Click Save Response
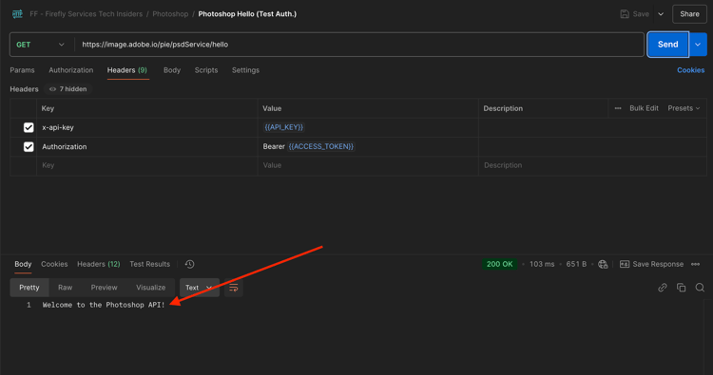Viewport: 713px width, 375px height. (651, 264)
